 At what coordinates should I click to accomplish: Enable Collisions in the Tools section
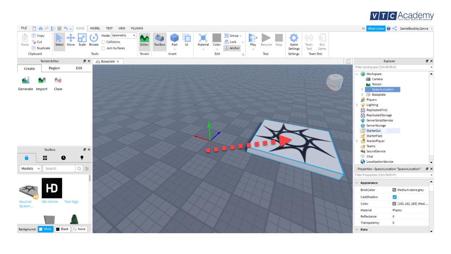point(103,42)
